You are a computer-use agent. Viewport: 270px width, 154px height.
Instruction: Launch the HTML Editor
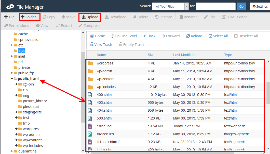click(x=234, y=17)
